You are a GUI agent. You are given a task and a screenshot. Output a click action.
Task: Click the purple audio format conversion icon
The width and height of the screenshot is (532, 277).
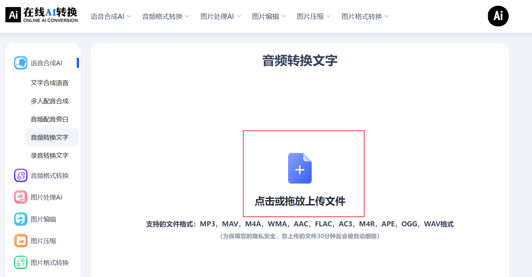click(21, 175)
